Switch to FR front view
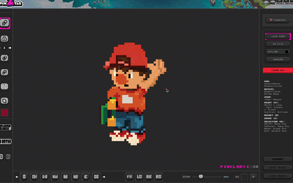 tap(130, 177)
